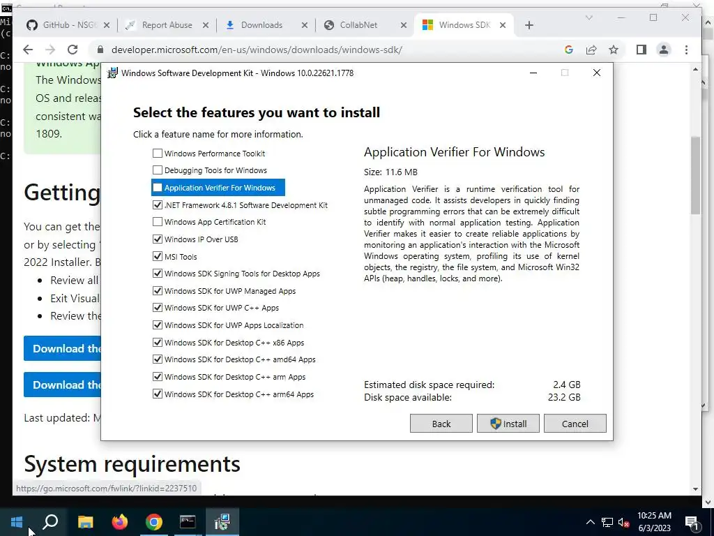
Task: Open the Windows Start menu
Action: pyautogui.click(x=17, y=522)
